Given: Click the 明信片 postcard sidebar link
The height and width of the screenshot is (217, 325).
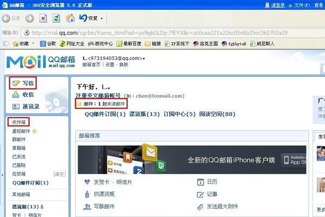Looking at the screenshot, I should (x=35, y=215).
